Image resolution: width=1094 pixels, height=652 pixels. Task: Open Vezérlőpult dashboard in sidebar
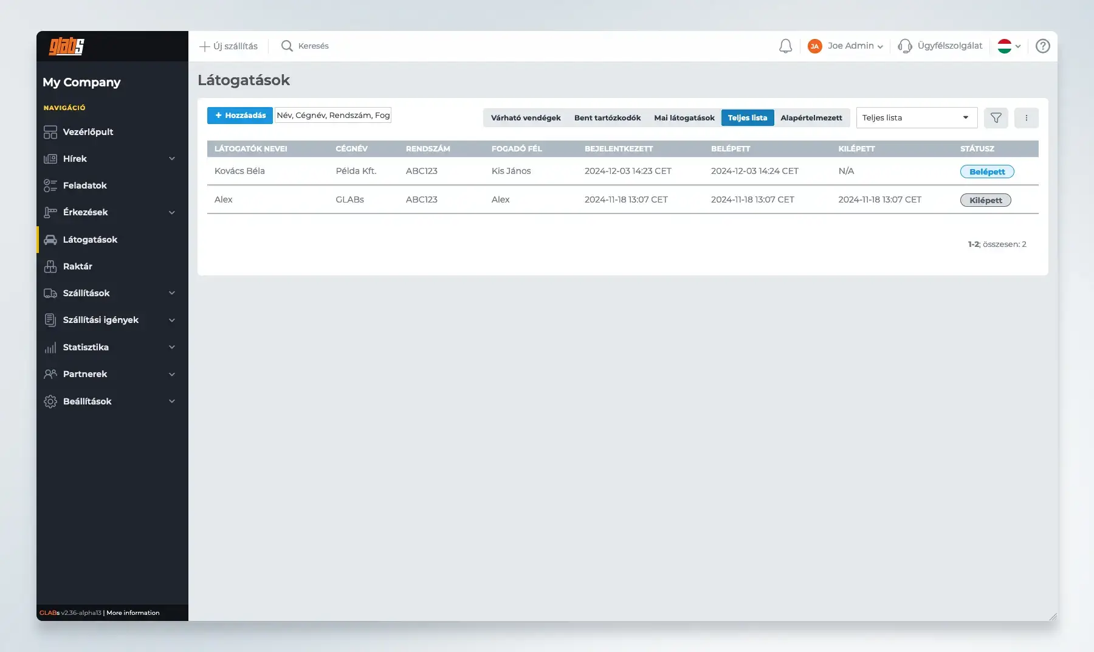point(88,132)
